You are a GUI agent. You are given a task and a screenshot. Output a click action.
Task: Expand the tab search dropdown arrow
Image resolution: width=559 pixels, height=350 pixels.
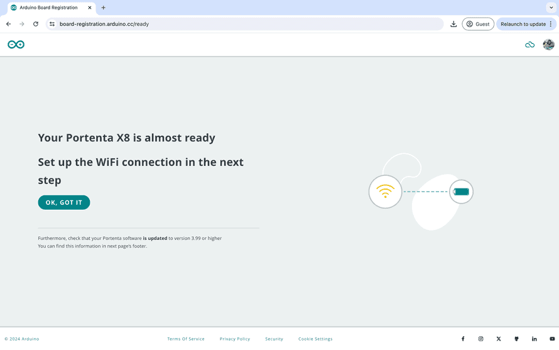[x=551, y=8]
